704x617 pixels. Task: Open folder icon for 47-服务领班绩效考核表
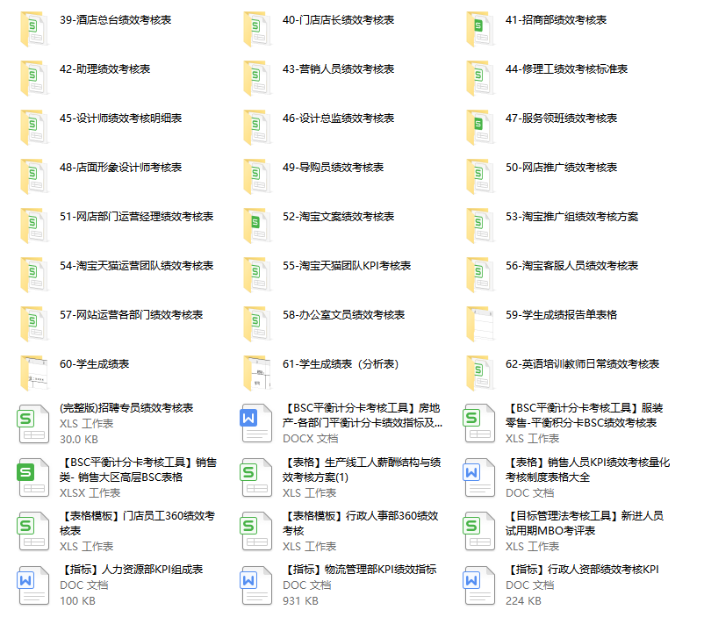tap(480, 127)
